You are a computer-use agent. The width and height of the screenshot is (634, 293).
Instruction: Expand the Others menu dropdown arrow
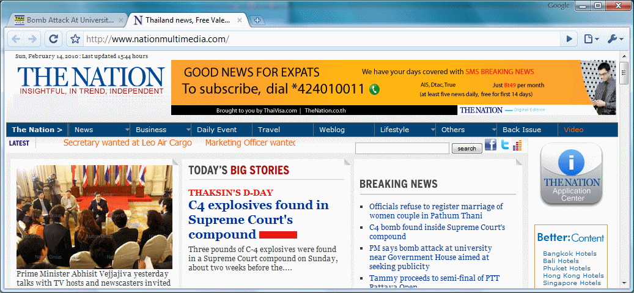point(494,130)
